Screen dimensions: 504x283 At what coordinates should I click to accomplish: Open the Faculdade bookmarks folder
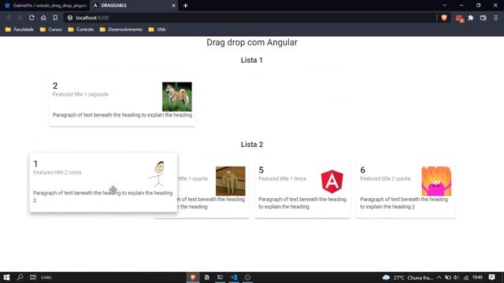[x=20, y=30]
